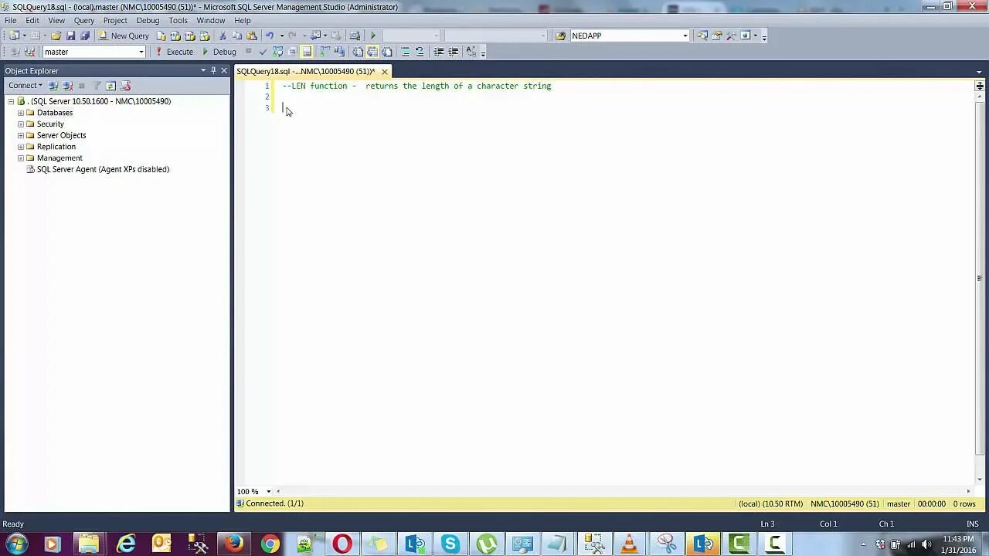Click the Increase Indent icon
This screenshot has height=556, width=989.
click(454, 52)
